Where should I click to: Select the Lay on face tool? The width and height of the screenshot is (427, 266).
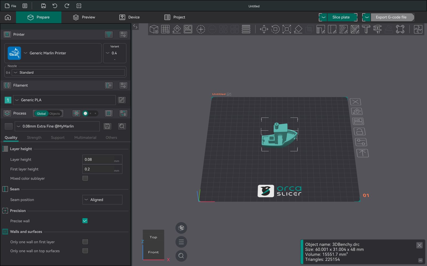coord(298,29)
